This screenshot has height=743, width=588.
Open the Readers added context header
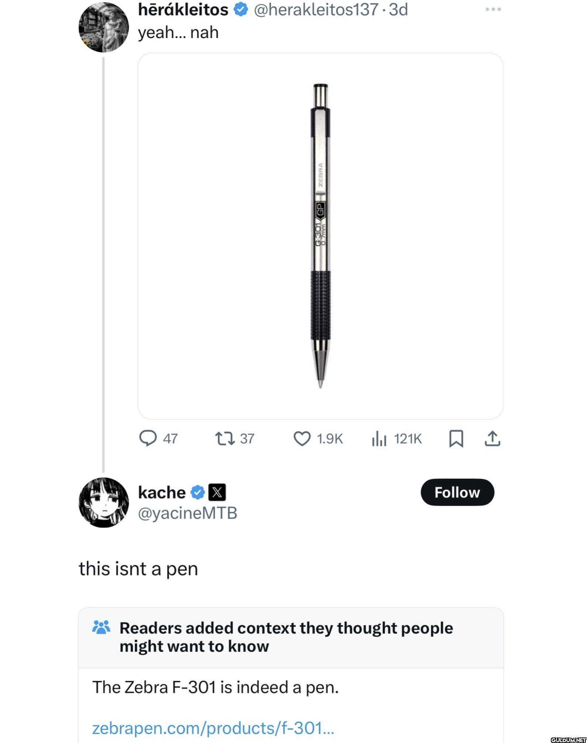[286, 637]
